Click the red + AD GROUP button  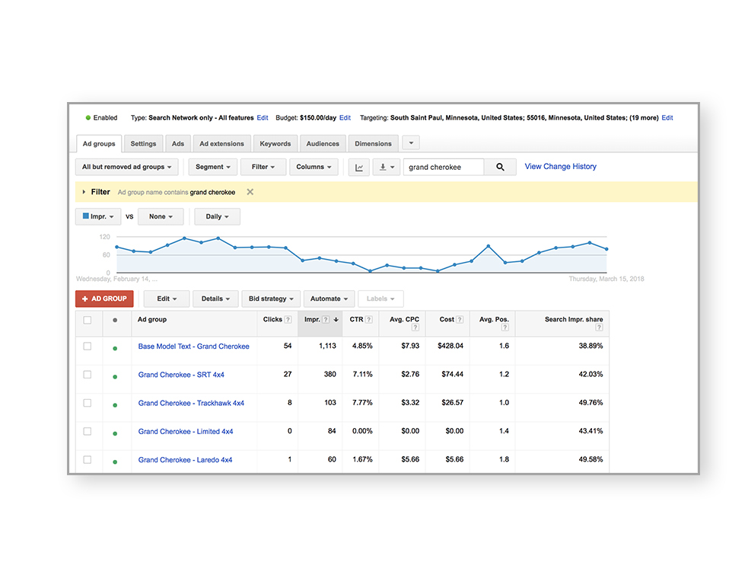104,299
